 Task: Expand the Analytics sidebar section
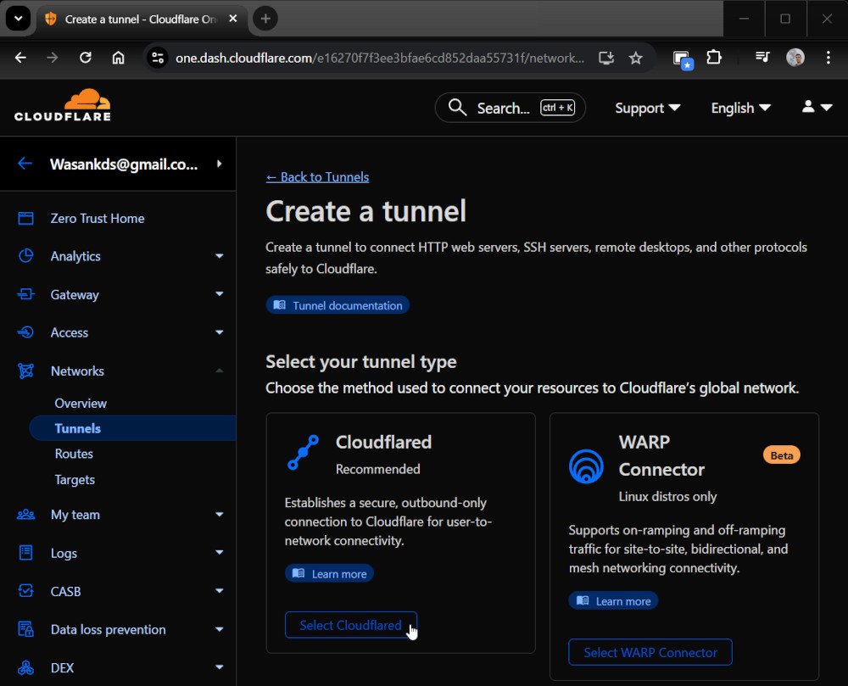(x=219, y=256)
